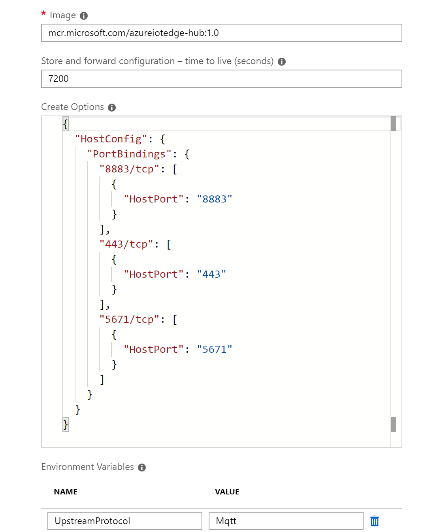426x532 pixels.
Task: Click the 7200 time-to-live field
Action: pos(221,79)
